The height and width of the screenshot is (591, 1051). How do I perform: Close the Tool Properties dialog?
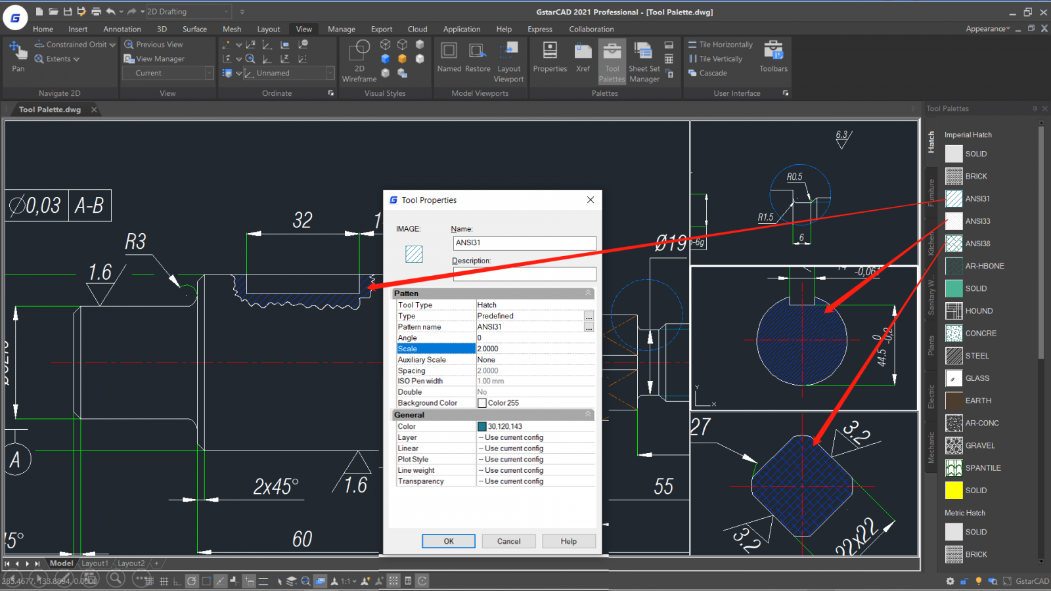[x=591, y=200]
